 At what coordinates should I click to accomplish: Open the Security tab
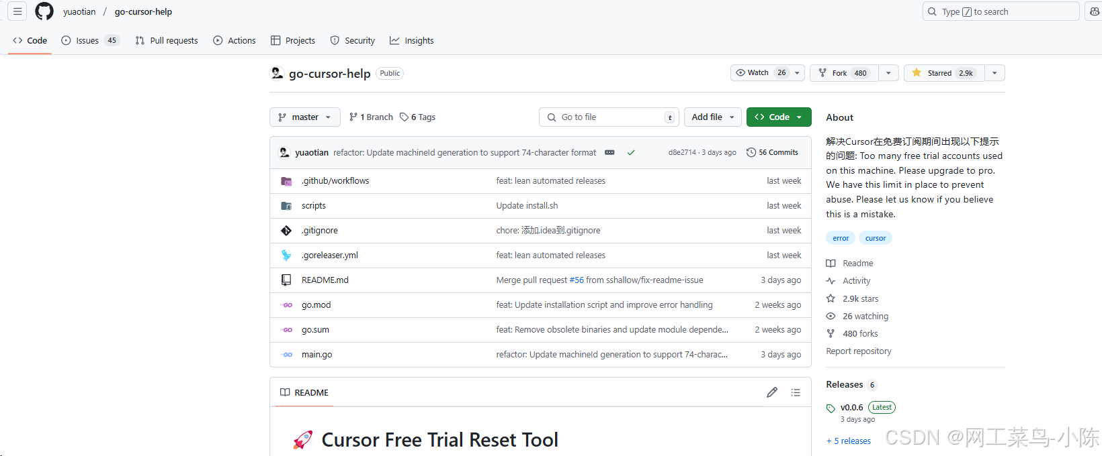pyautogui.click(x=353, y=40)
